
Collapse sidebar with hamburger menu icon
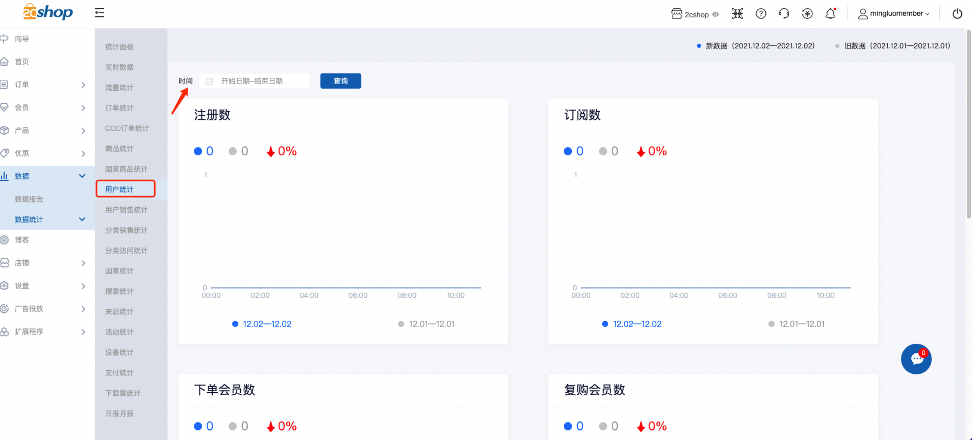pyautogui.click(x=99, y=13)
